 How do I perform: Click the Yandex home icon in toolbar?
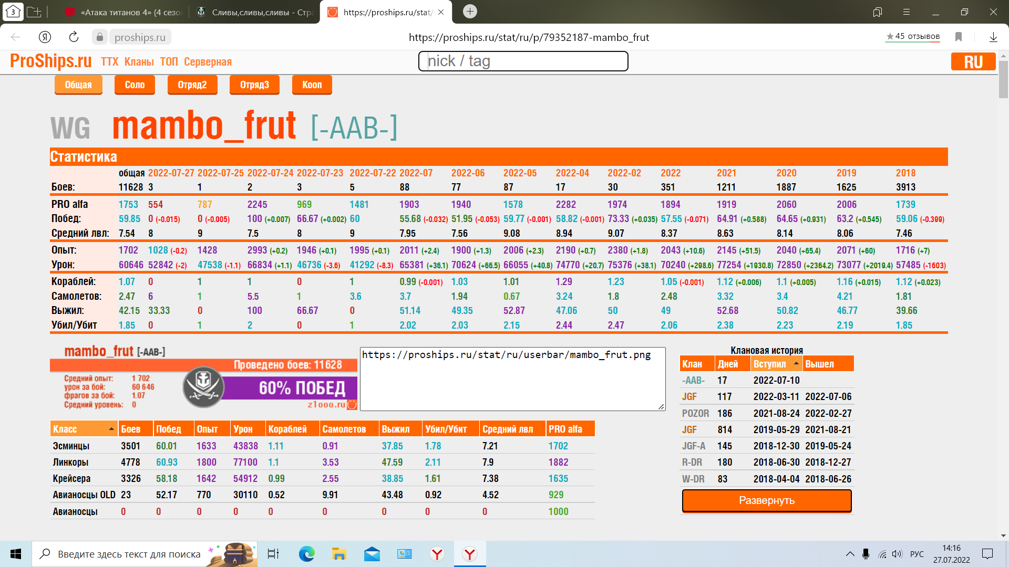click(45, 37)
